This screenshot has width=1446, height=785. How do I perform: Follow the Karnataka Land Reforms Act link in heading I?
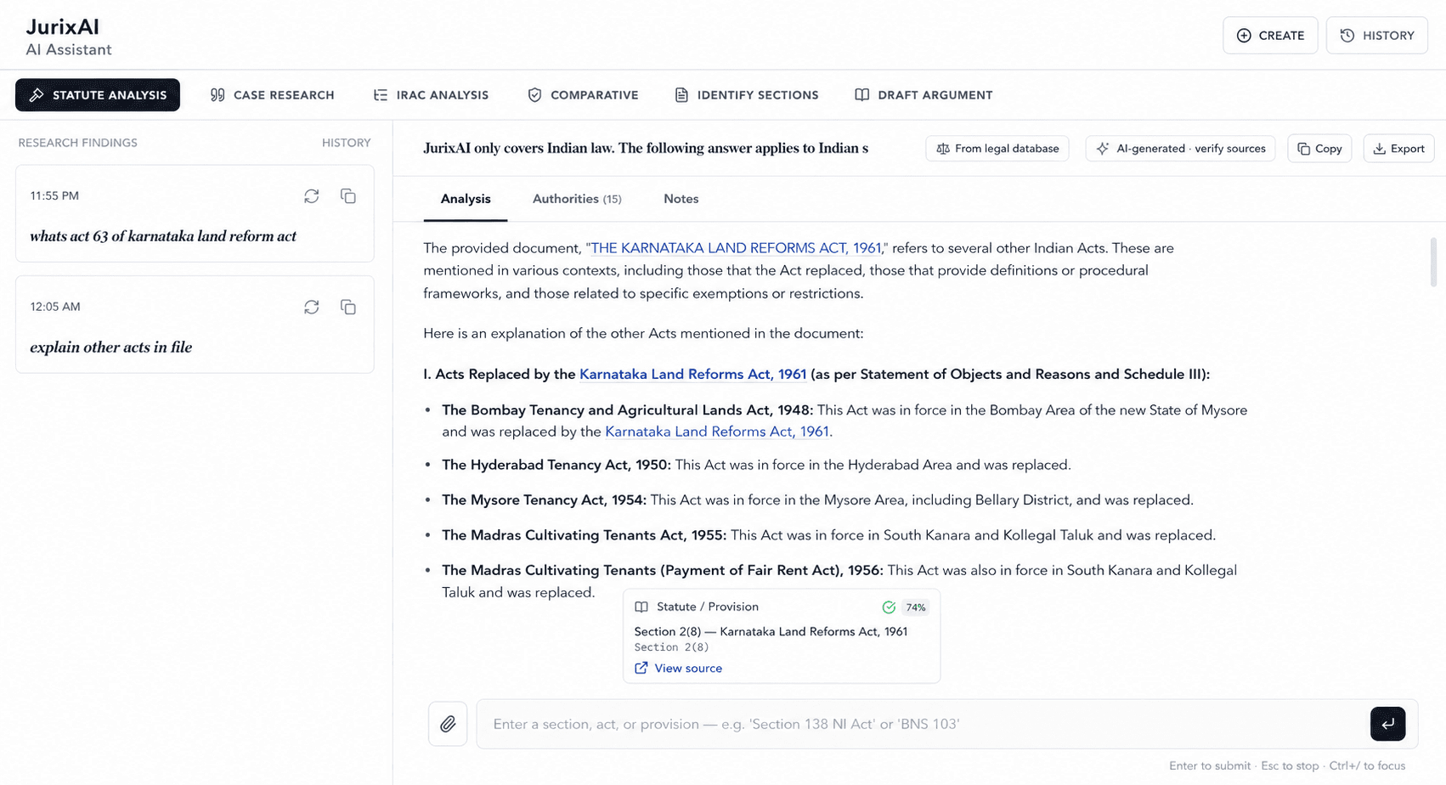coord(692,374)
